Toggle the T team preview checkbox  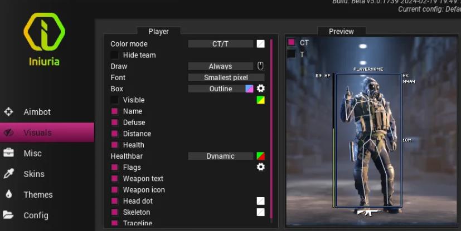(x=292, y=54)
